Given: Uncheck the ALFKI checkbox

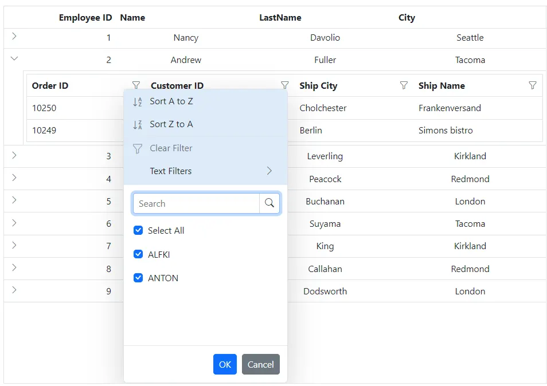Looking at the screenshot, I should [138, 254].
